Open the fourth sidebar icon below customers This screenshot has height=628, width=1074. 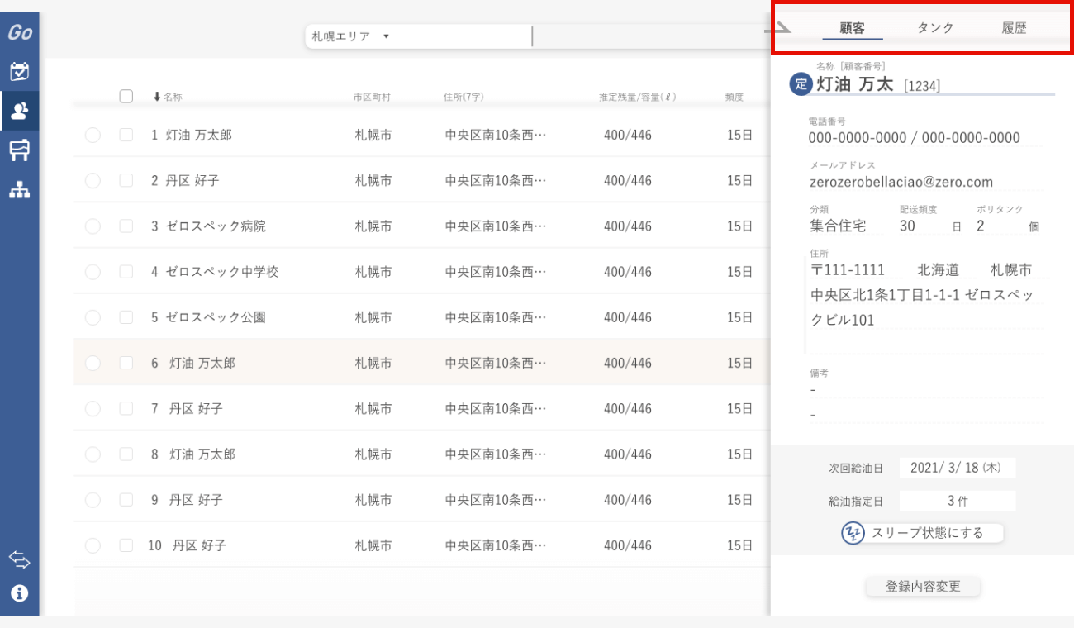20,150
